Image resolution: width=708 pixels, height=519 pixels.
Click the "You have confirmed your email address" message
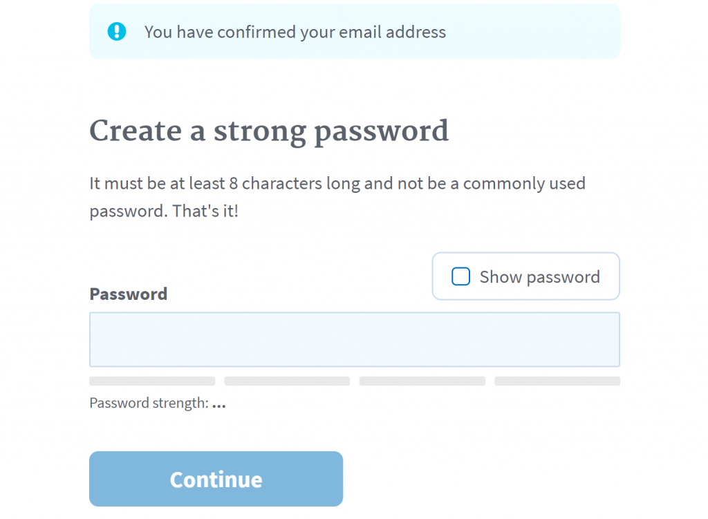[x=295, y=32]
